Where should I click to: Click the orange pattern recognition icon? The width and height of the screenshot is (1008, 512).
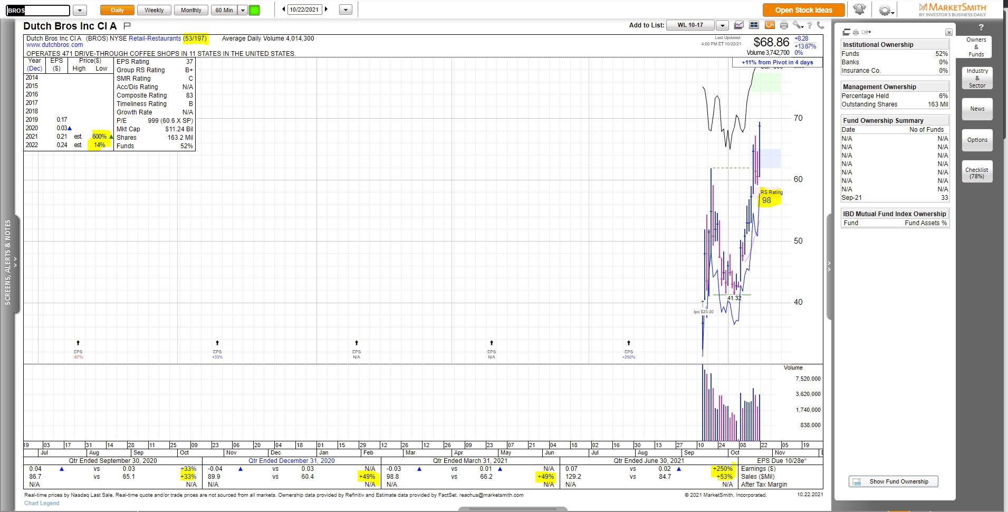(770, 25)
